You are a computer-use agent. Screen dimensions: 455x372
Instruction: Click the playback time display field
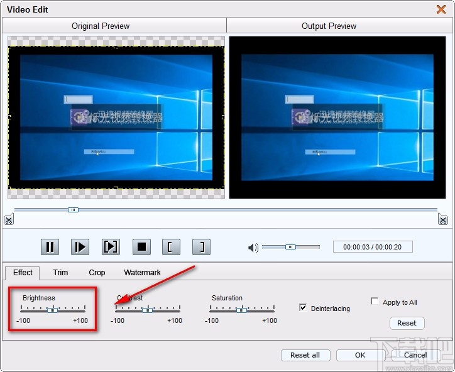click(373, 247)
